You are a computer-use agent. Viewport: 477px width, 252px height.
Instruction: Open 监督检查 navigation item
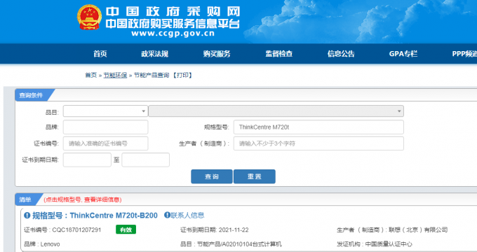(278, 54)
